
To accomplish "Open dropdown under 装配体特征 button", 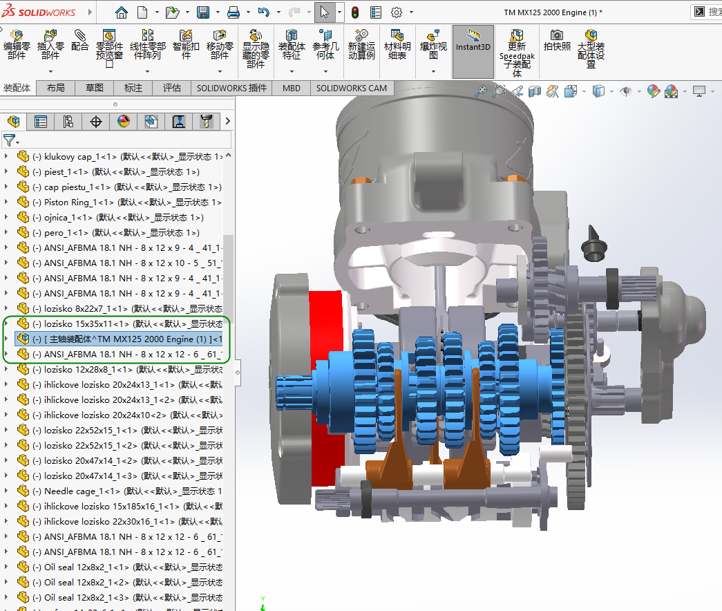I will 292,71.
